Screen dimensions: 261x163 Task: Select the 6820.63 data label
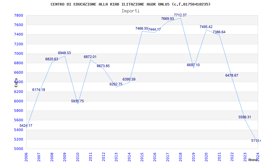point(52,59)
